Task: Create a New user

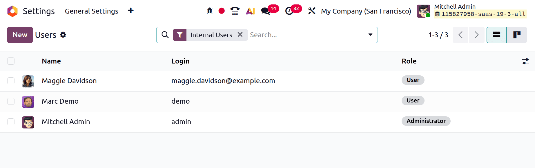Action: click(20, 35)
